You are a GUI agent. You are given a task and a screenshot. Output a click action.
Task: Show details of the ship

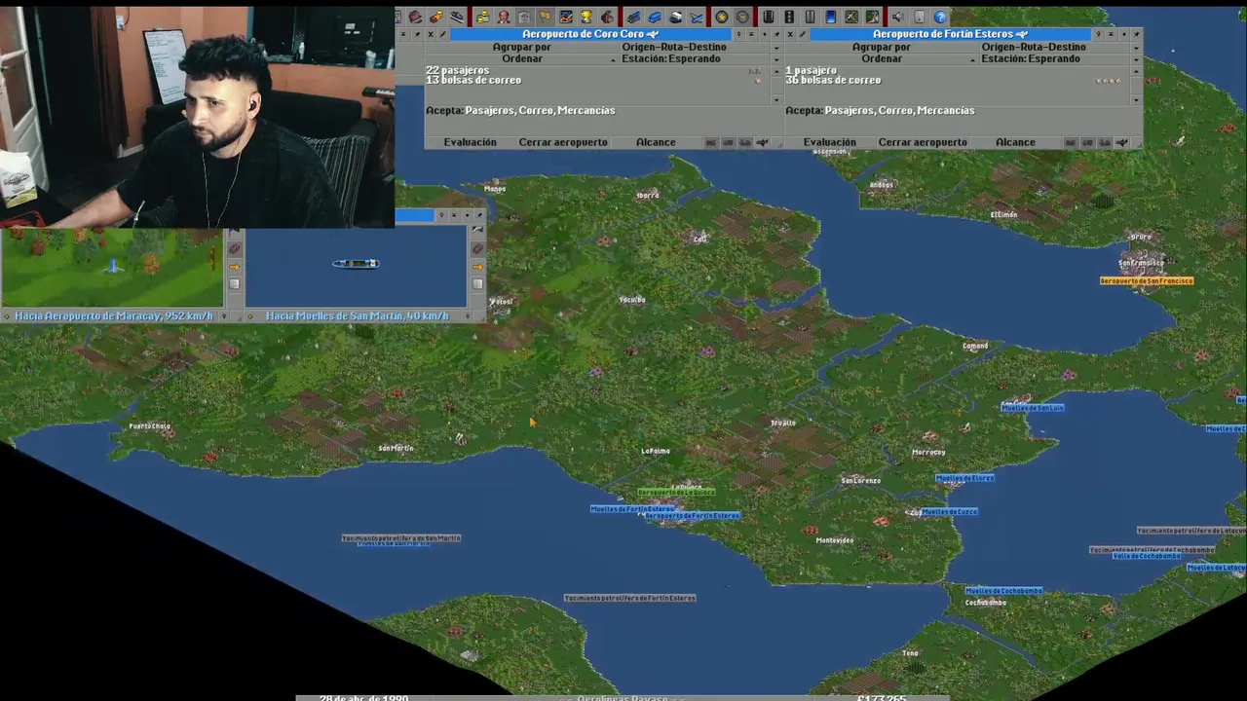tap(477, 284)
